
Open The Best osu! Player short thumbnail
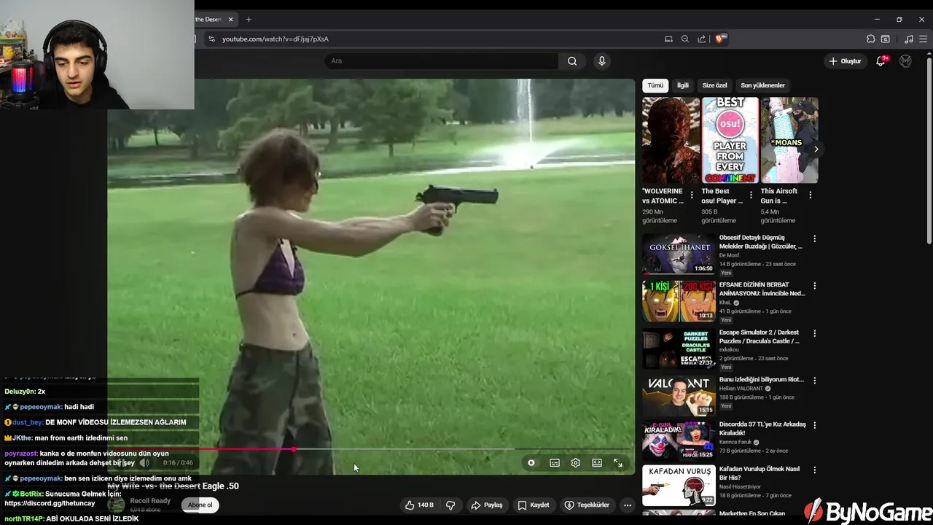(x=730, y=140)
